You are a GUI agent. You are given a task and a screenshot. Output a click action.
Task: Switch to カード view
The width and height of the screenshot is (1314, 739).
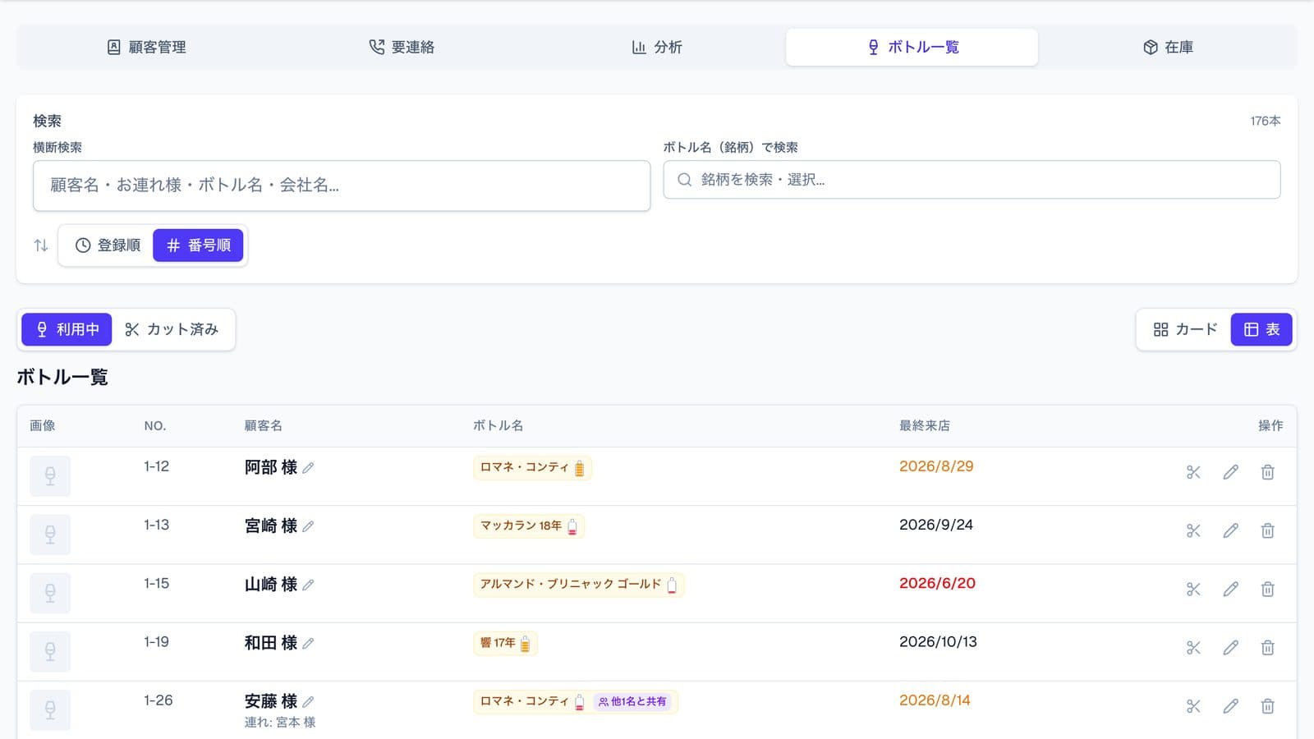tap(1185, 329)
